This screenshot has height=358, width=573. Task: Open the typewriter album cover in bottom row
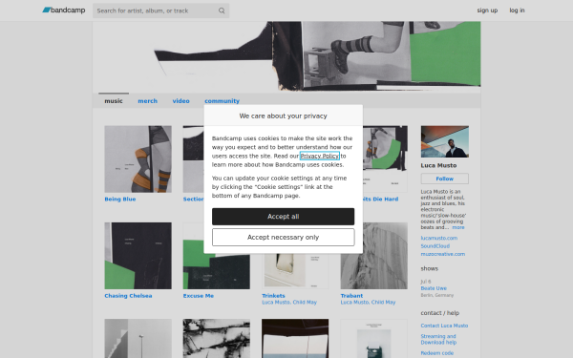373,338
